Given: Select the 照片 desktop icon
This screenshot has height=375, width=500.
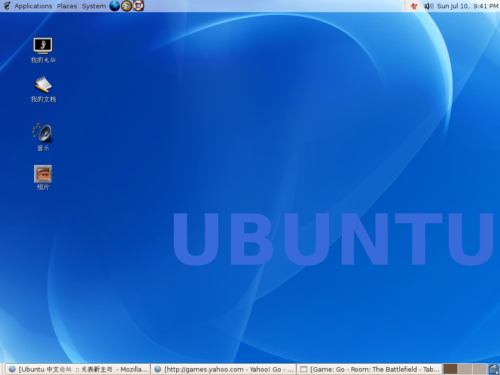Looking at the screenshot, I should 43,178.
